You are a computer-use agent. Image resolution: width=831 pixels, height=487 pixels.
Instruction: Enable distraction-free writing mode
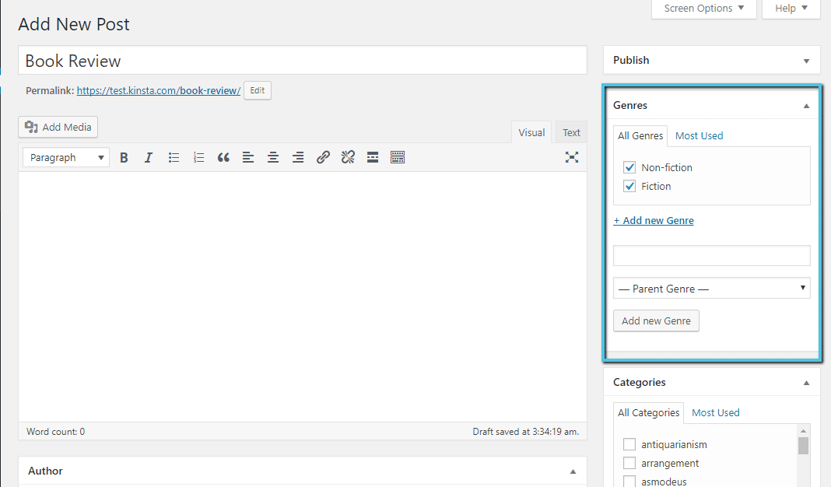(572, 156)
